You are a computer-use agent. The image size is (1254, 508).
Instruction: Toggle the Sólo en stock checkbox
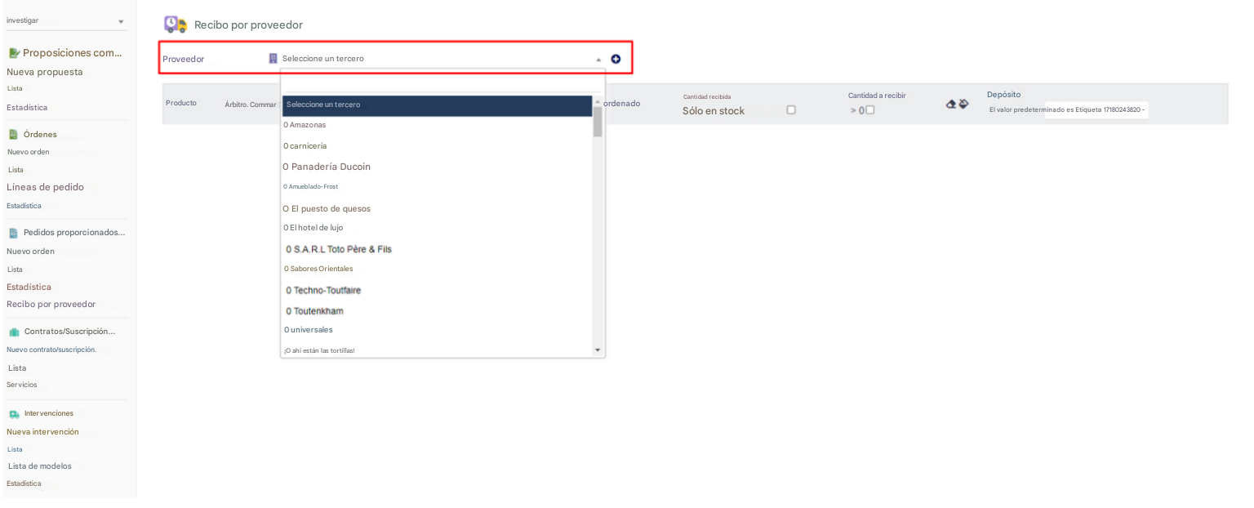coord(790,110)
